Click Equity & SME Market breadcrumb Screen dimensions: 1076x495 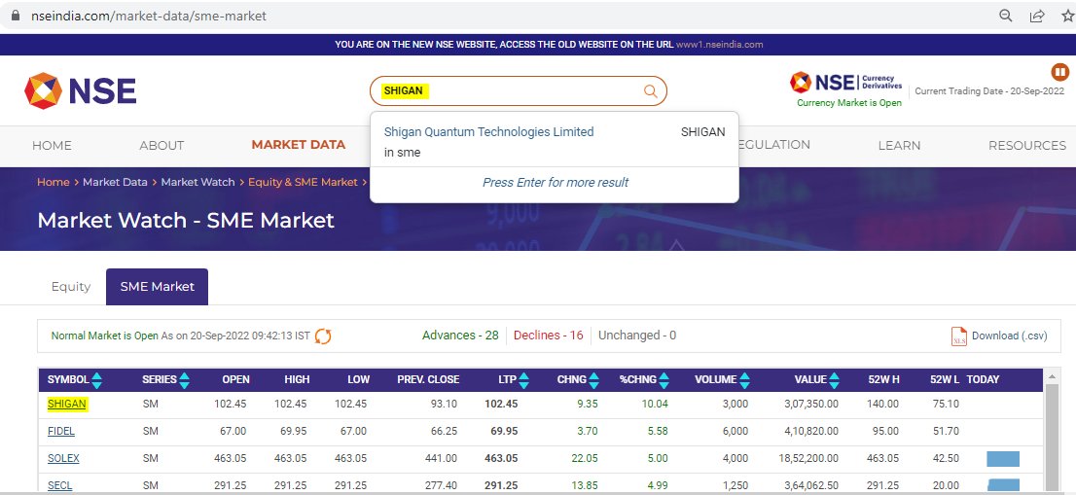click(303, 183)
